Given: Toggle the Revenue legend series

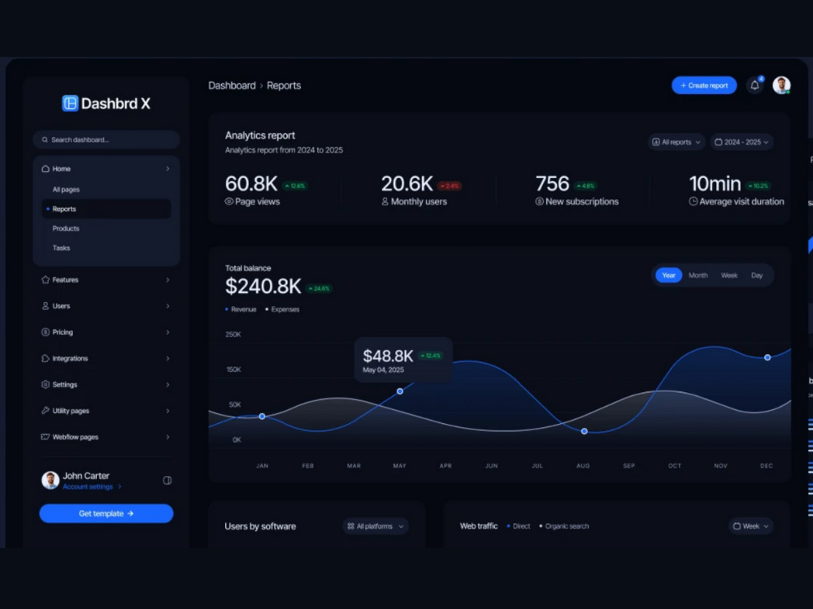Looking at the screenshot, I should (x=241, y=309).
